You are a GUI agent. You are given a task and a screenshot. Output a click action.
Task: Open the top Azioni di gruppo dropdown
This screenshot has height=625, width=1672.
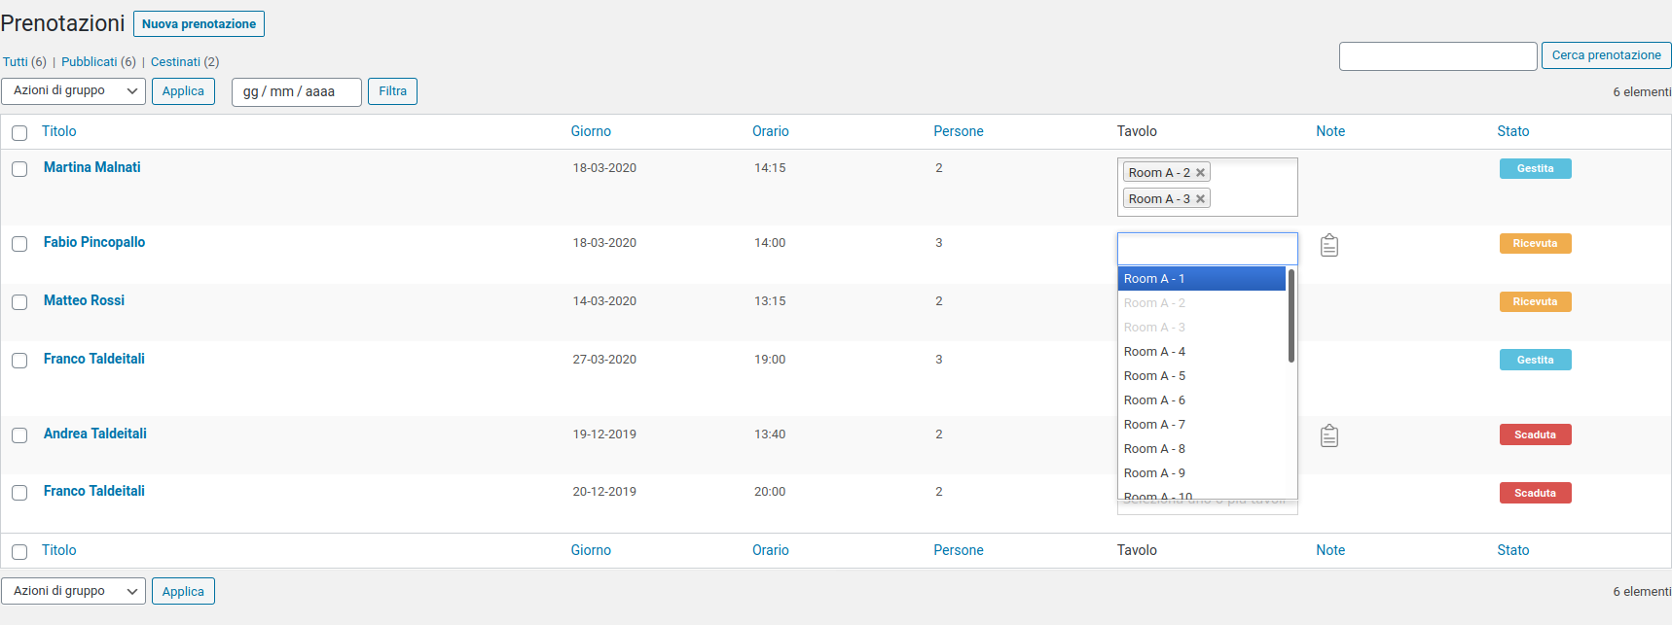[x=74, y=91]
